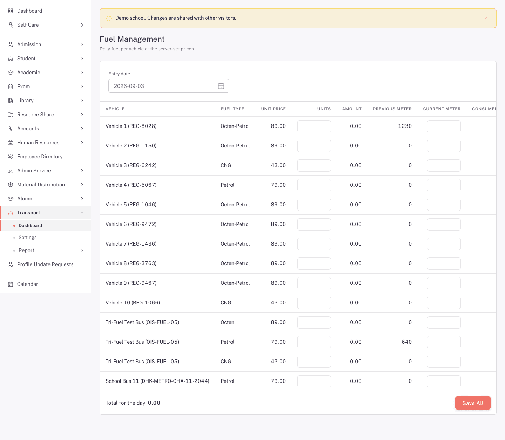This screenshot has height=440, width=505.
Task: Open the Entry date calendar picker icon
Action: point(221,86)
